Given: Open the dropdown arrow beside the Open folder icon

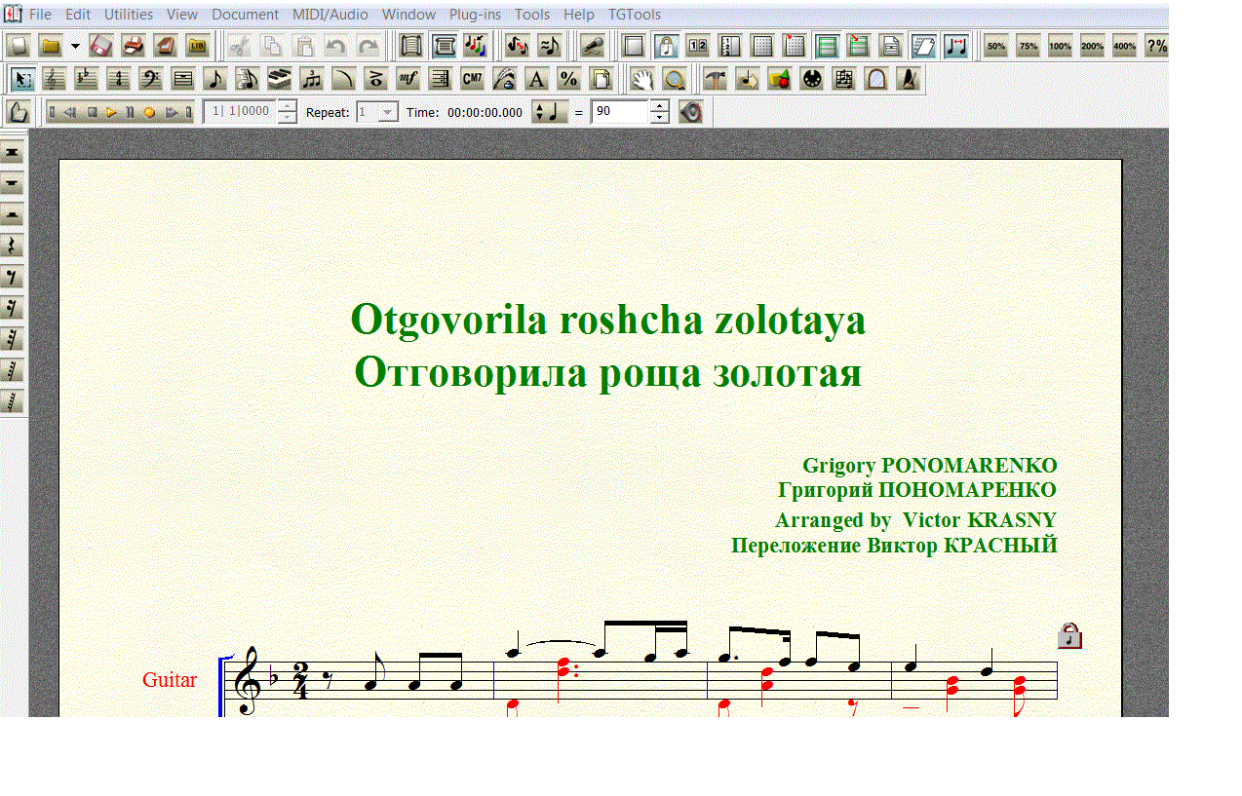Looking at the screenshot, I should (x=75, y=46).
